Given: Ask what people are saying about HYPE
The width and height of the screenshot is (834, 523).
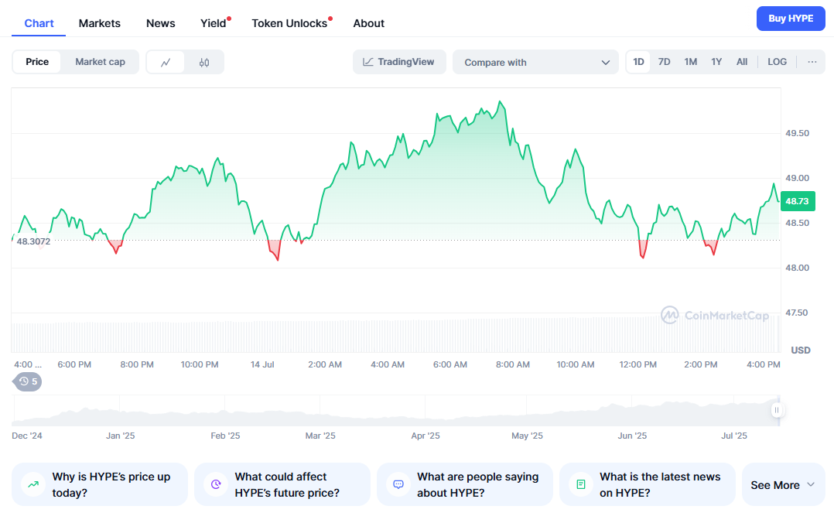Looking at the screenshot, I should (x=464, y=484).
